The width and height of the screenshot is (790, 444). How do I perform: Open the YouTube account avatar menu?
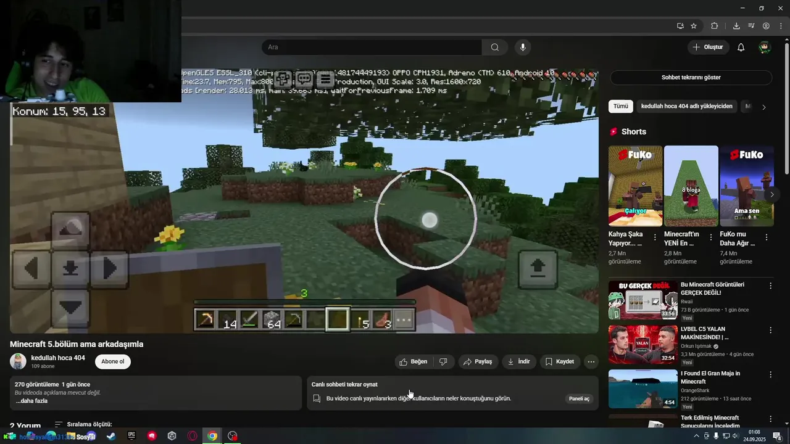pyautogui.click(x=765, y=47)
